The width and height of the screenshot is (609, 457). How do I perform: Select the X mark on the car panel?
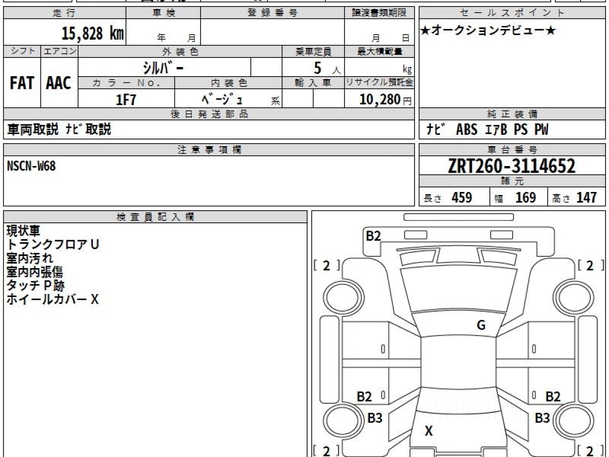[x=429, y=431]
